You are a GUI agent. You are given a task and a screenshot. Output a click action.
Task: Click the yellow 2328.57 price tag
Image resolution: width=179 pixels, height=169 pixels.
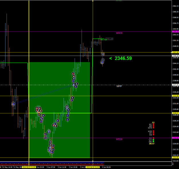pos(176,113)
